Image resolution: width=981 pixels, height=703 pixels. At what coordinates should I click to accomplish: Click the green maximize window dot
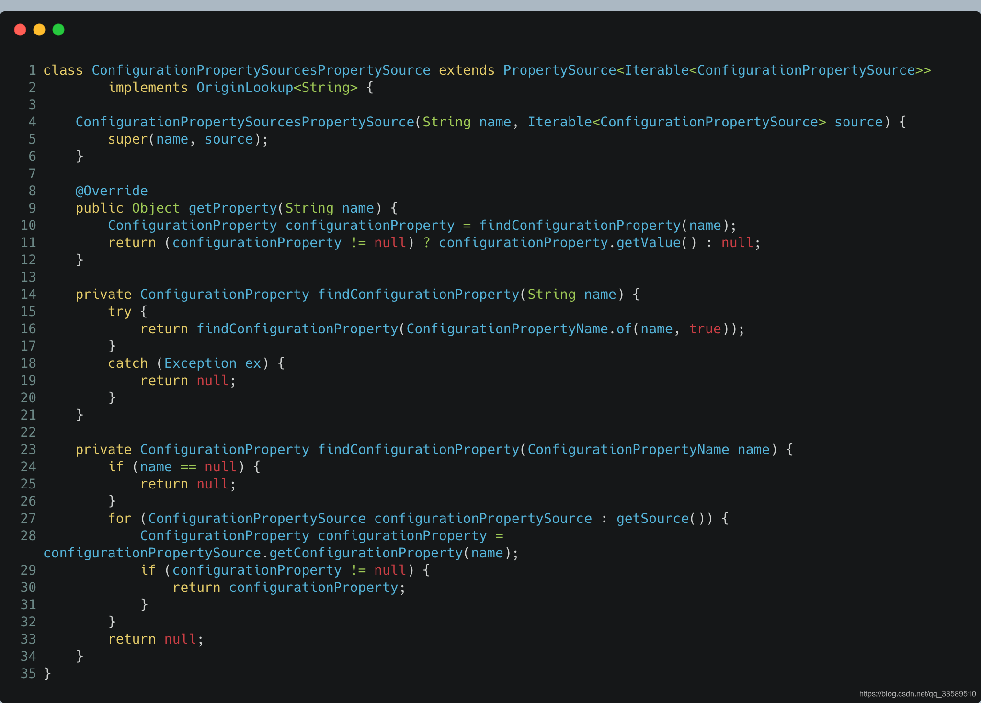58,30
